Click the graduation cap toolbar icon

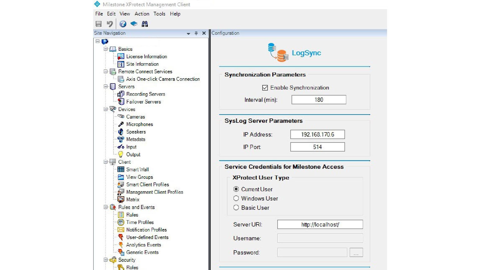134,24
